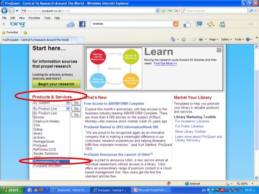The image size is (259, 194).
Task: Click the Facebook icon in Bing toolbar
Action: point(82,24)
